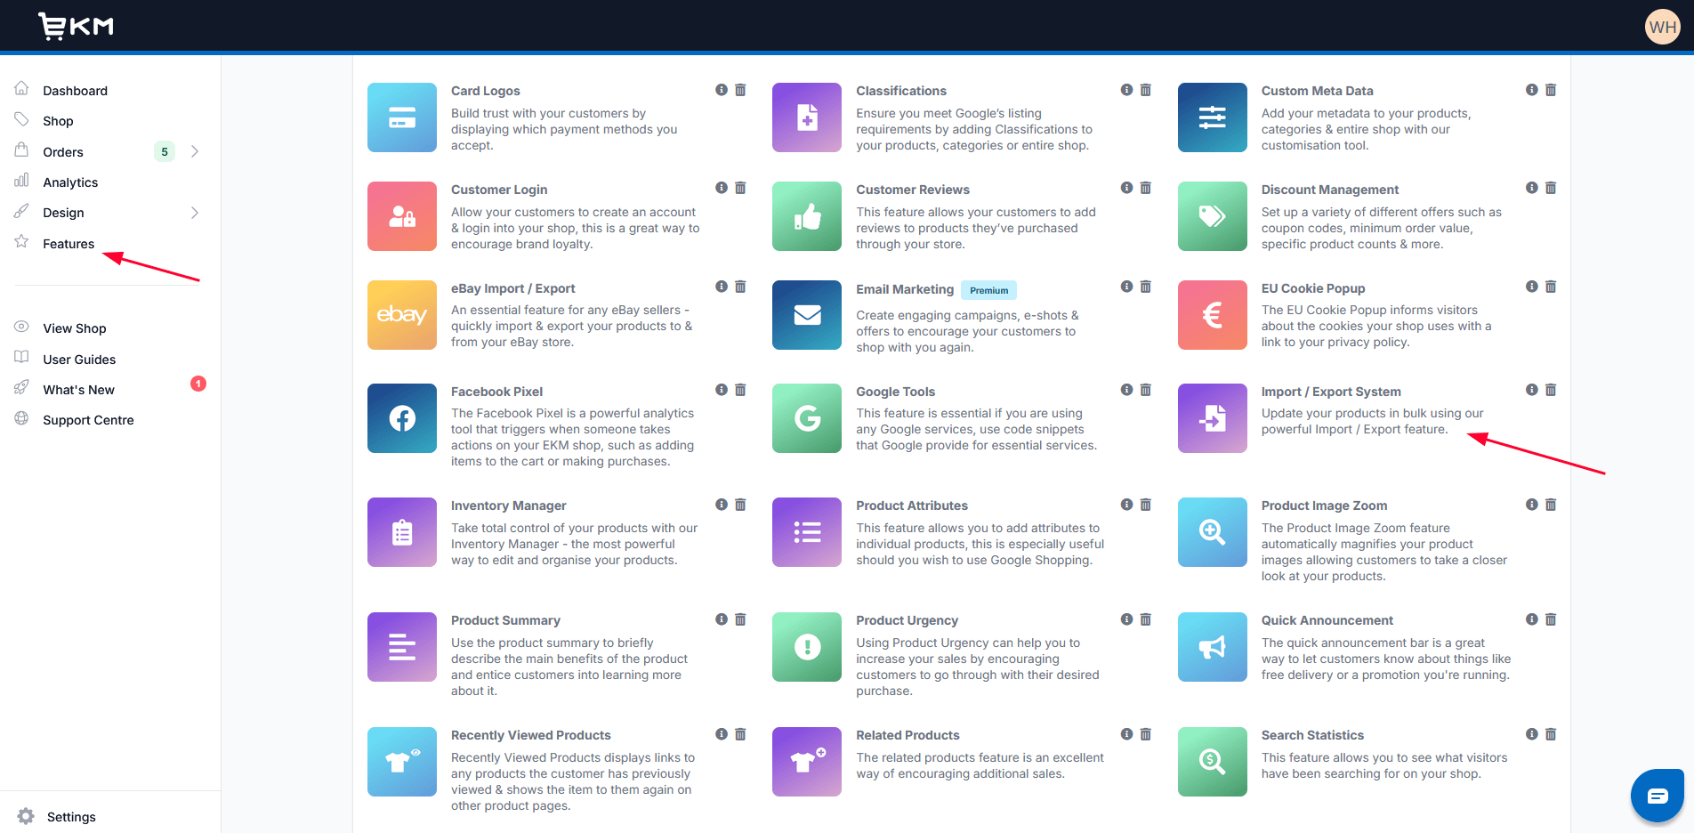This screenshot has height=833, width=1694.
Task: Open the Custom Meta Data sliders icon
Action: point(1213,117)
